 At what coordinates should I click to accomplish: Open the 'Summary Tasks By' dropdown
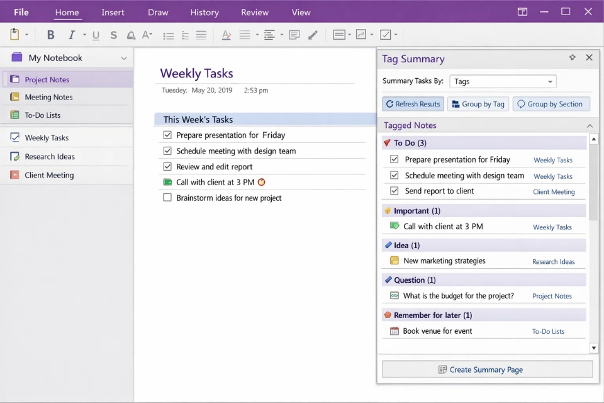tap(502, 81)
